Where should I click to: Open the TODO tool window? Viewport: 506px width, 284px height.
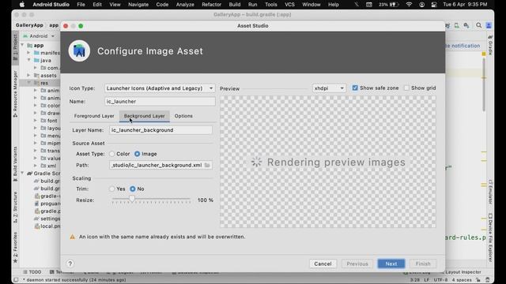click(x=32, y=272)
